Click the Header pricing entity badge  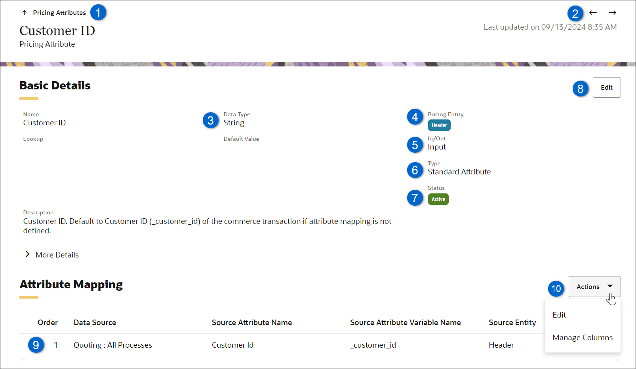(439, 125)
